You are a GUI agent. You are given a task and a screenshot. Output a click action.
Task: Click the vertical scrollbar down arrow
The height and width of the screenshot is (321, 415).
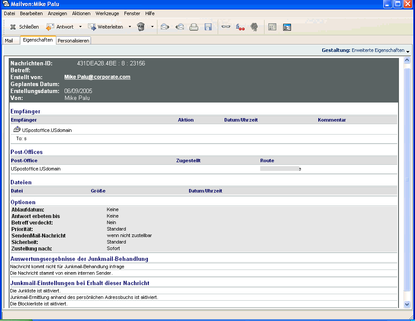407,304
